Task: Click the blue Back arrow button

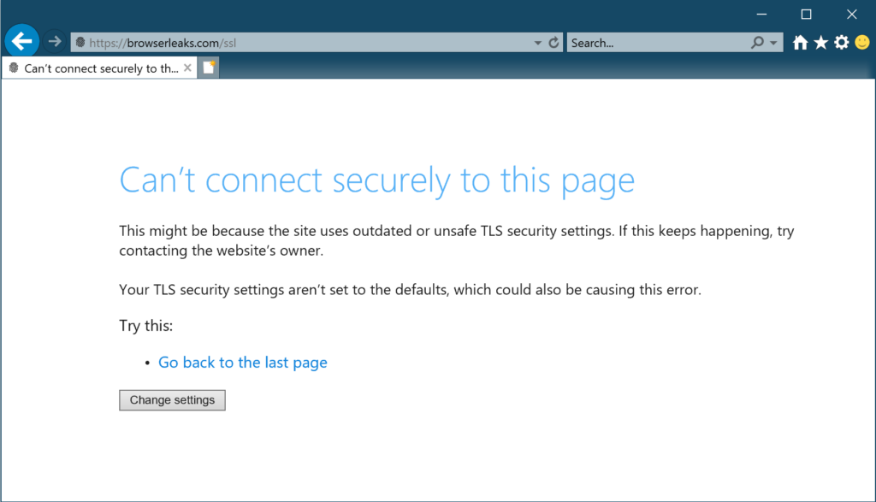Action: (x=21, y=41)
